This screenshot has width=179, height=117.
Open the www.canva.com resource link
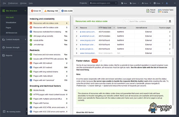click(x=89, y=32)
